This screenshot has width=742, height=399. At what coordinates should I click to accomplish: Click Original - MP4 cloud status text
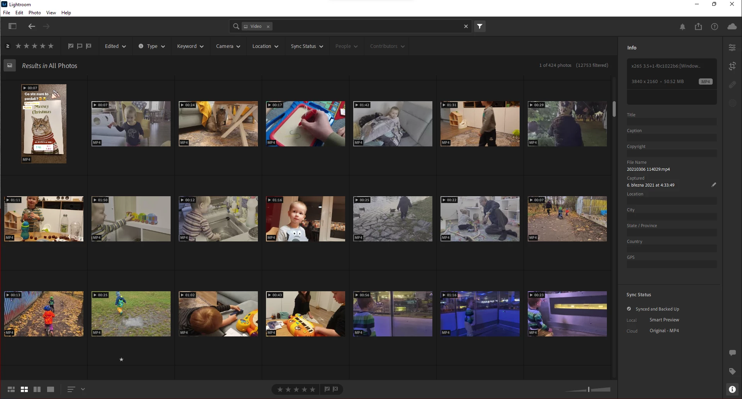click(x=664, y=331)
